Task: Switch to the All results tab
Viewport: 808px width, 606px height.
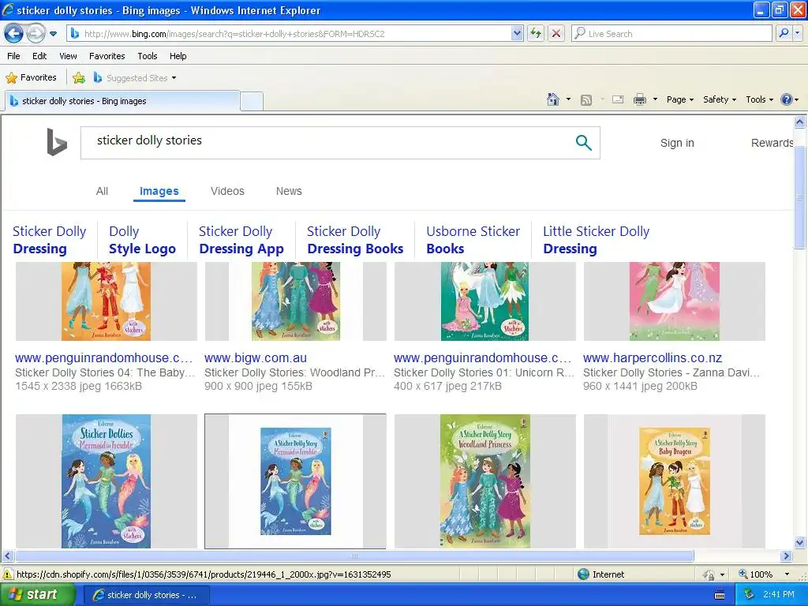Action: [x=102, y=191]
